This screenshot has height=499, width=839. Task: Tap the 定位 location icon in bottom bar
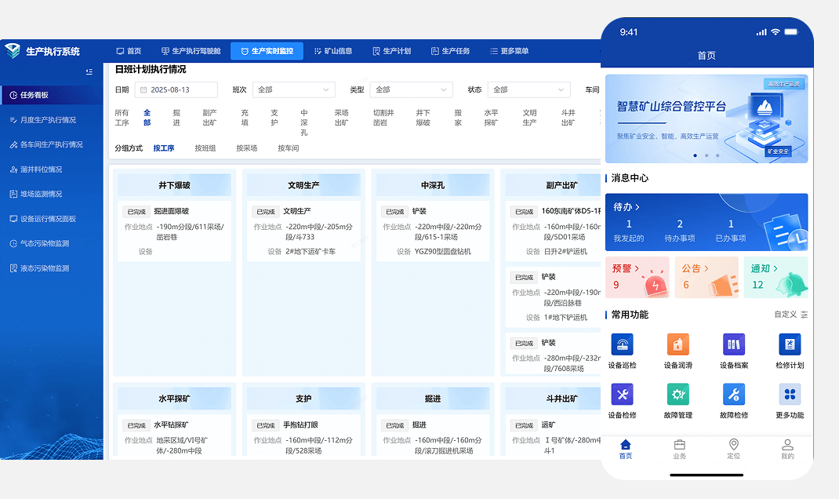pyautogui.click(x=734, y=444)
